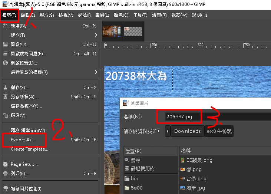Viewport: 271px width, 194px height.
Task: Open the Colors (顏色) menu
Action: (121, 15)
